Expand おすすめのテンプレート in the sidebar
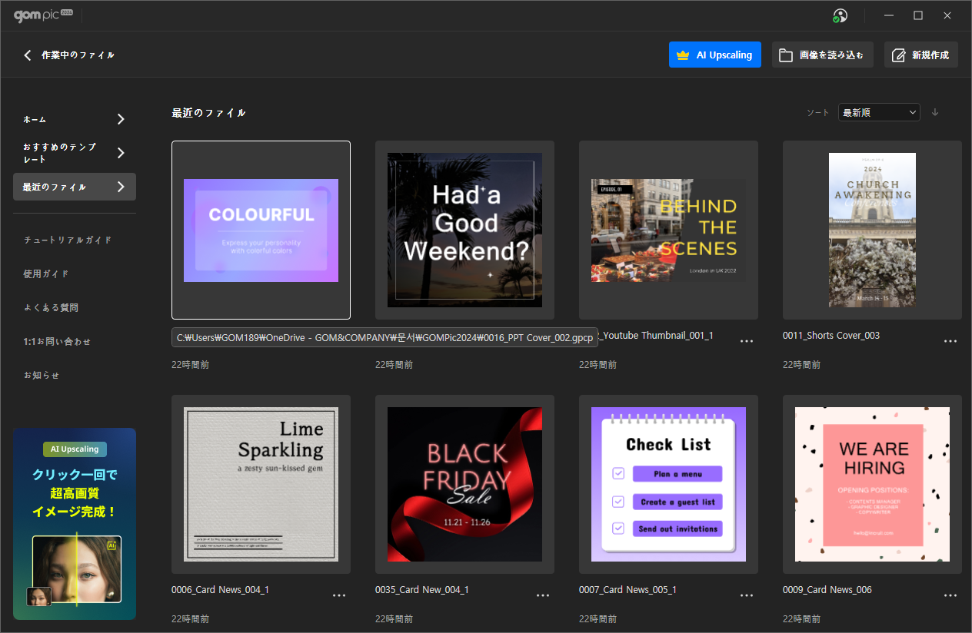The height and width of the screenshot is (633, 972). click(x=75, y=153)
